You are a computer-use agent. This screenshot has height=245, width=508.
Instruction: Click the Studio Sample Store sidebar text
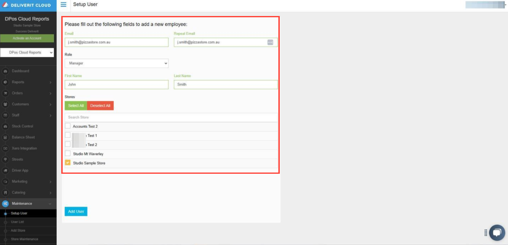pyautogui.click(x=27, y=26)
